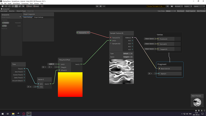Open the Color Mode dropdown

click(x=170, y=11)
